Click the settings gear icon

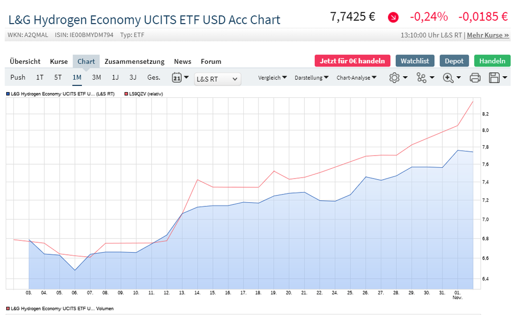click(395, 78)
